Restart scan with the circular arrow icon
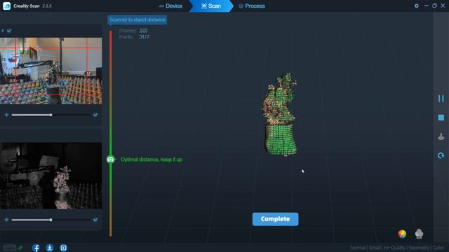Screen dimensions: 449x252 [441, 155]
